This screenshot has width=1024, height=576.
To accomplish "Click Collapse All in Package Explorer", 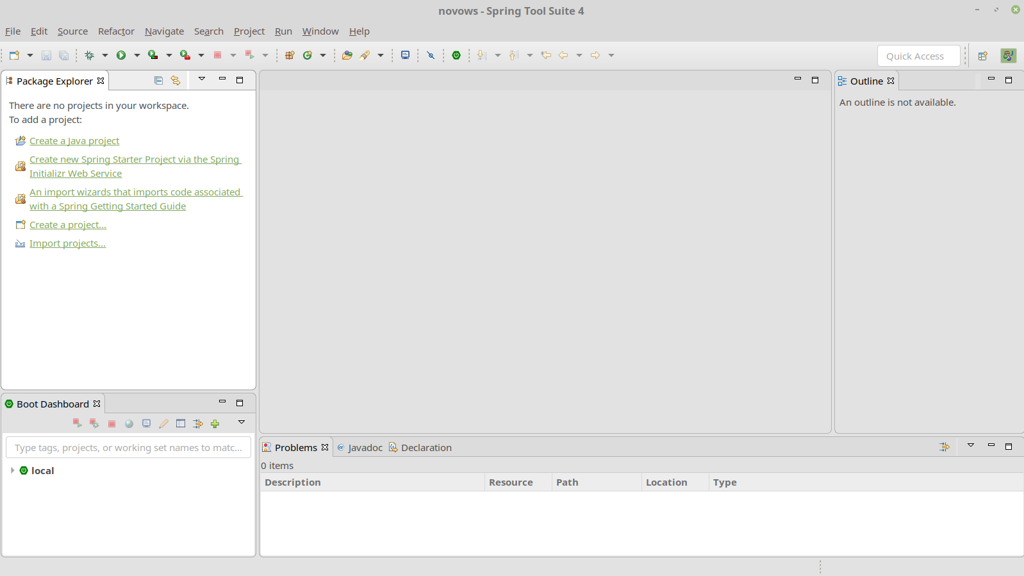I will coord(158,81).
